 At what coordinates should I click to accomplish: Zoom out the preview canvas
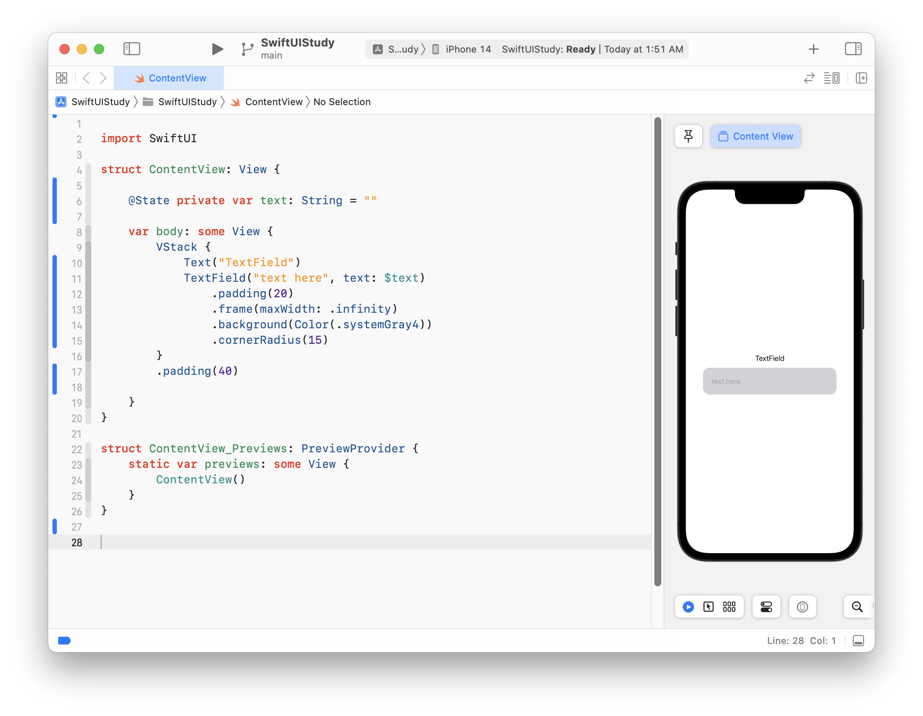coord(857,607)
